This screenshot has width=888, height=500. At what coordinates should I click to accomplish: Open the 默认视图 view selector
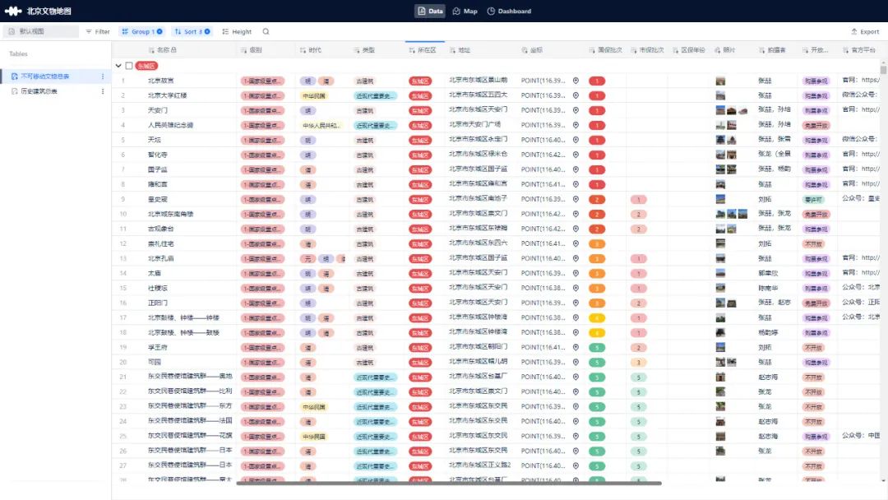pyautogui.click(x=40, y=32)
